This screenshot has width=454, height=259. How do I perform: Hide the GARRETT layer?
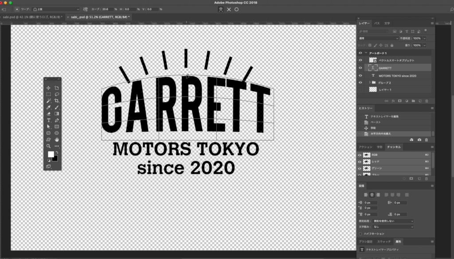pyautogui.click(x=360, y=68)
